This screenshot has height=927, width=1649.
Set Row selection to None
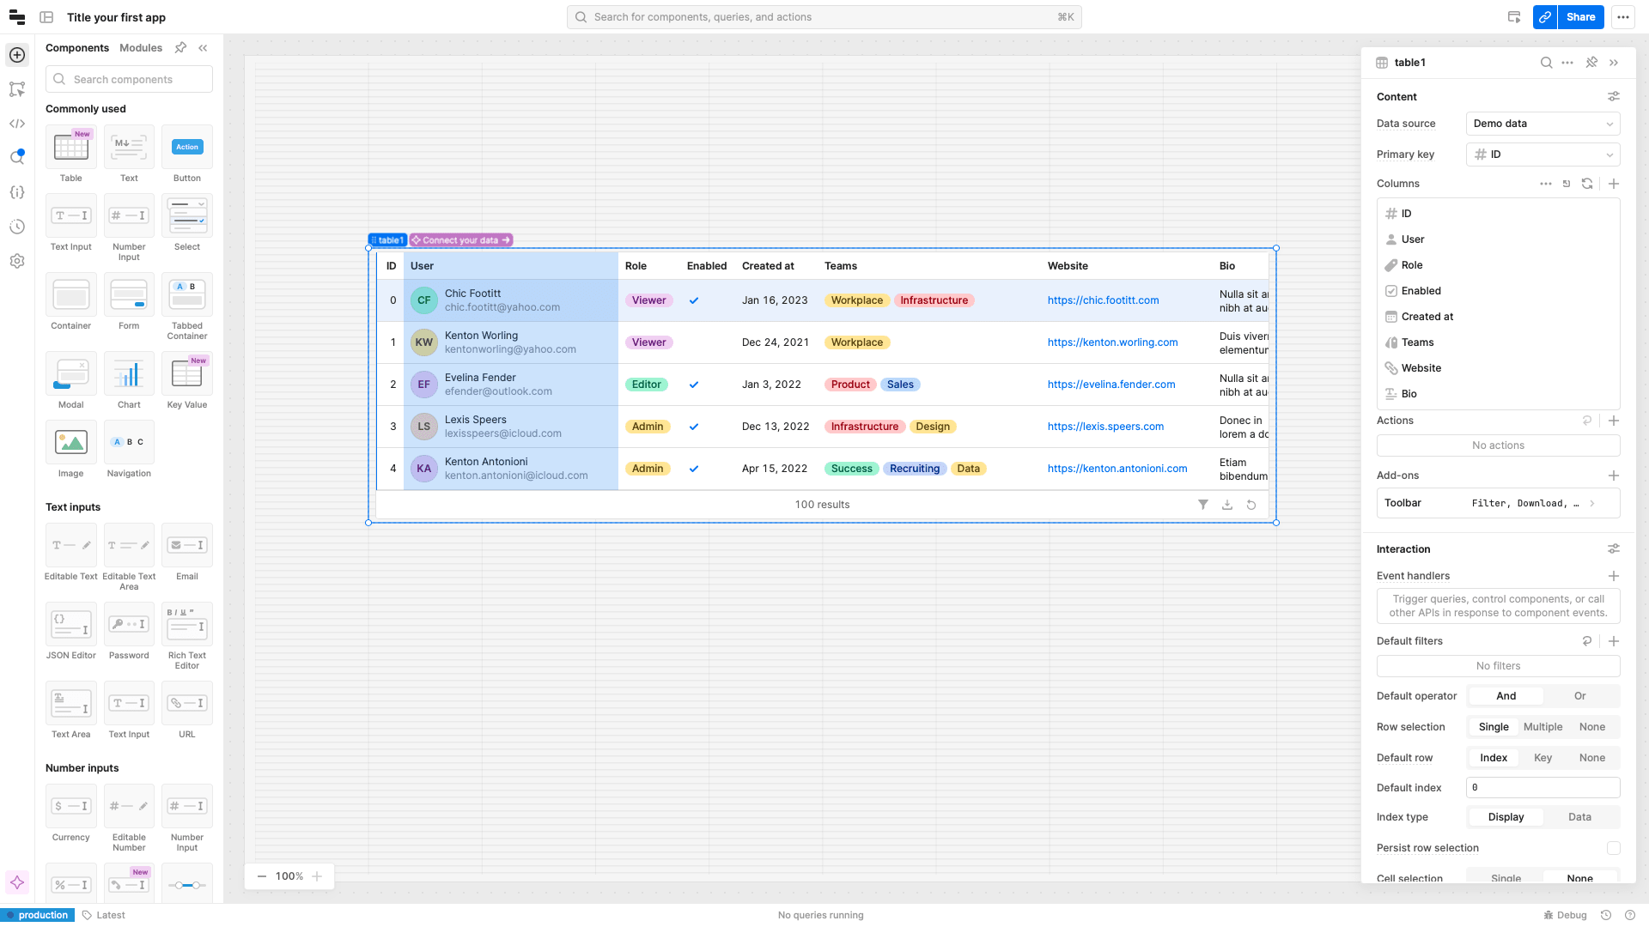coord(1592,727)
